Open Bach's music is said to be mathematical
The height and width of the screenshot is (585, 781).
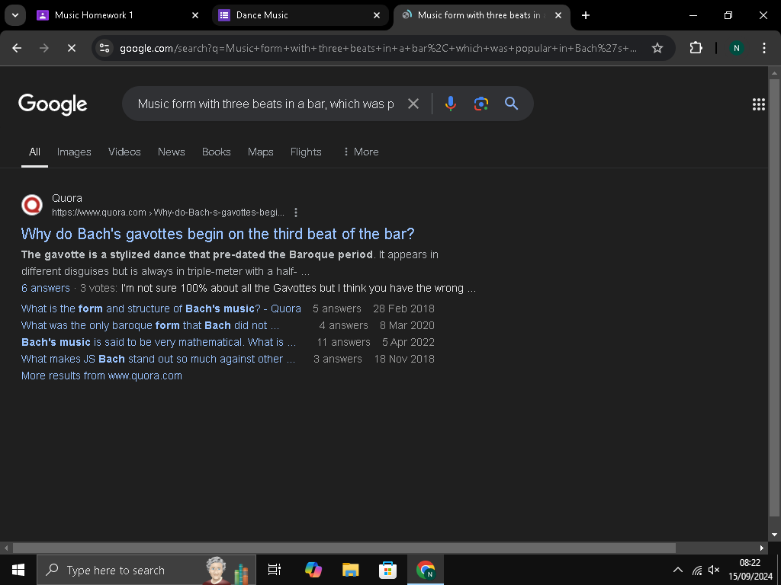click(159, 343)
